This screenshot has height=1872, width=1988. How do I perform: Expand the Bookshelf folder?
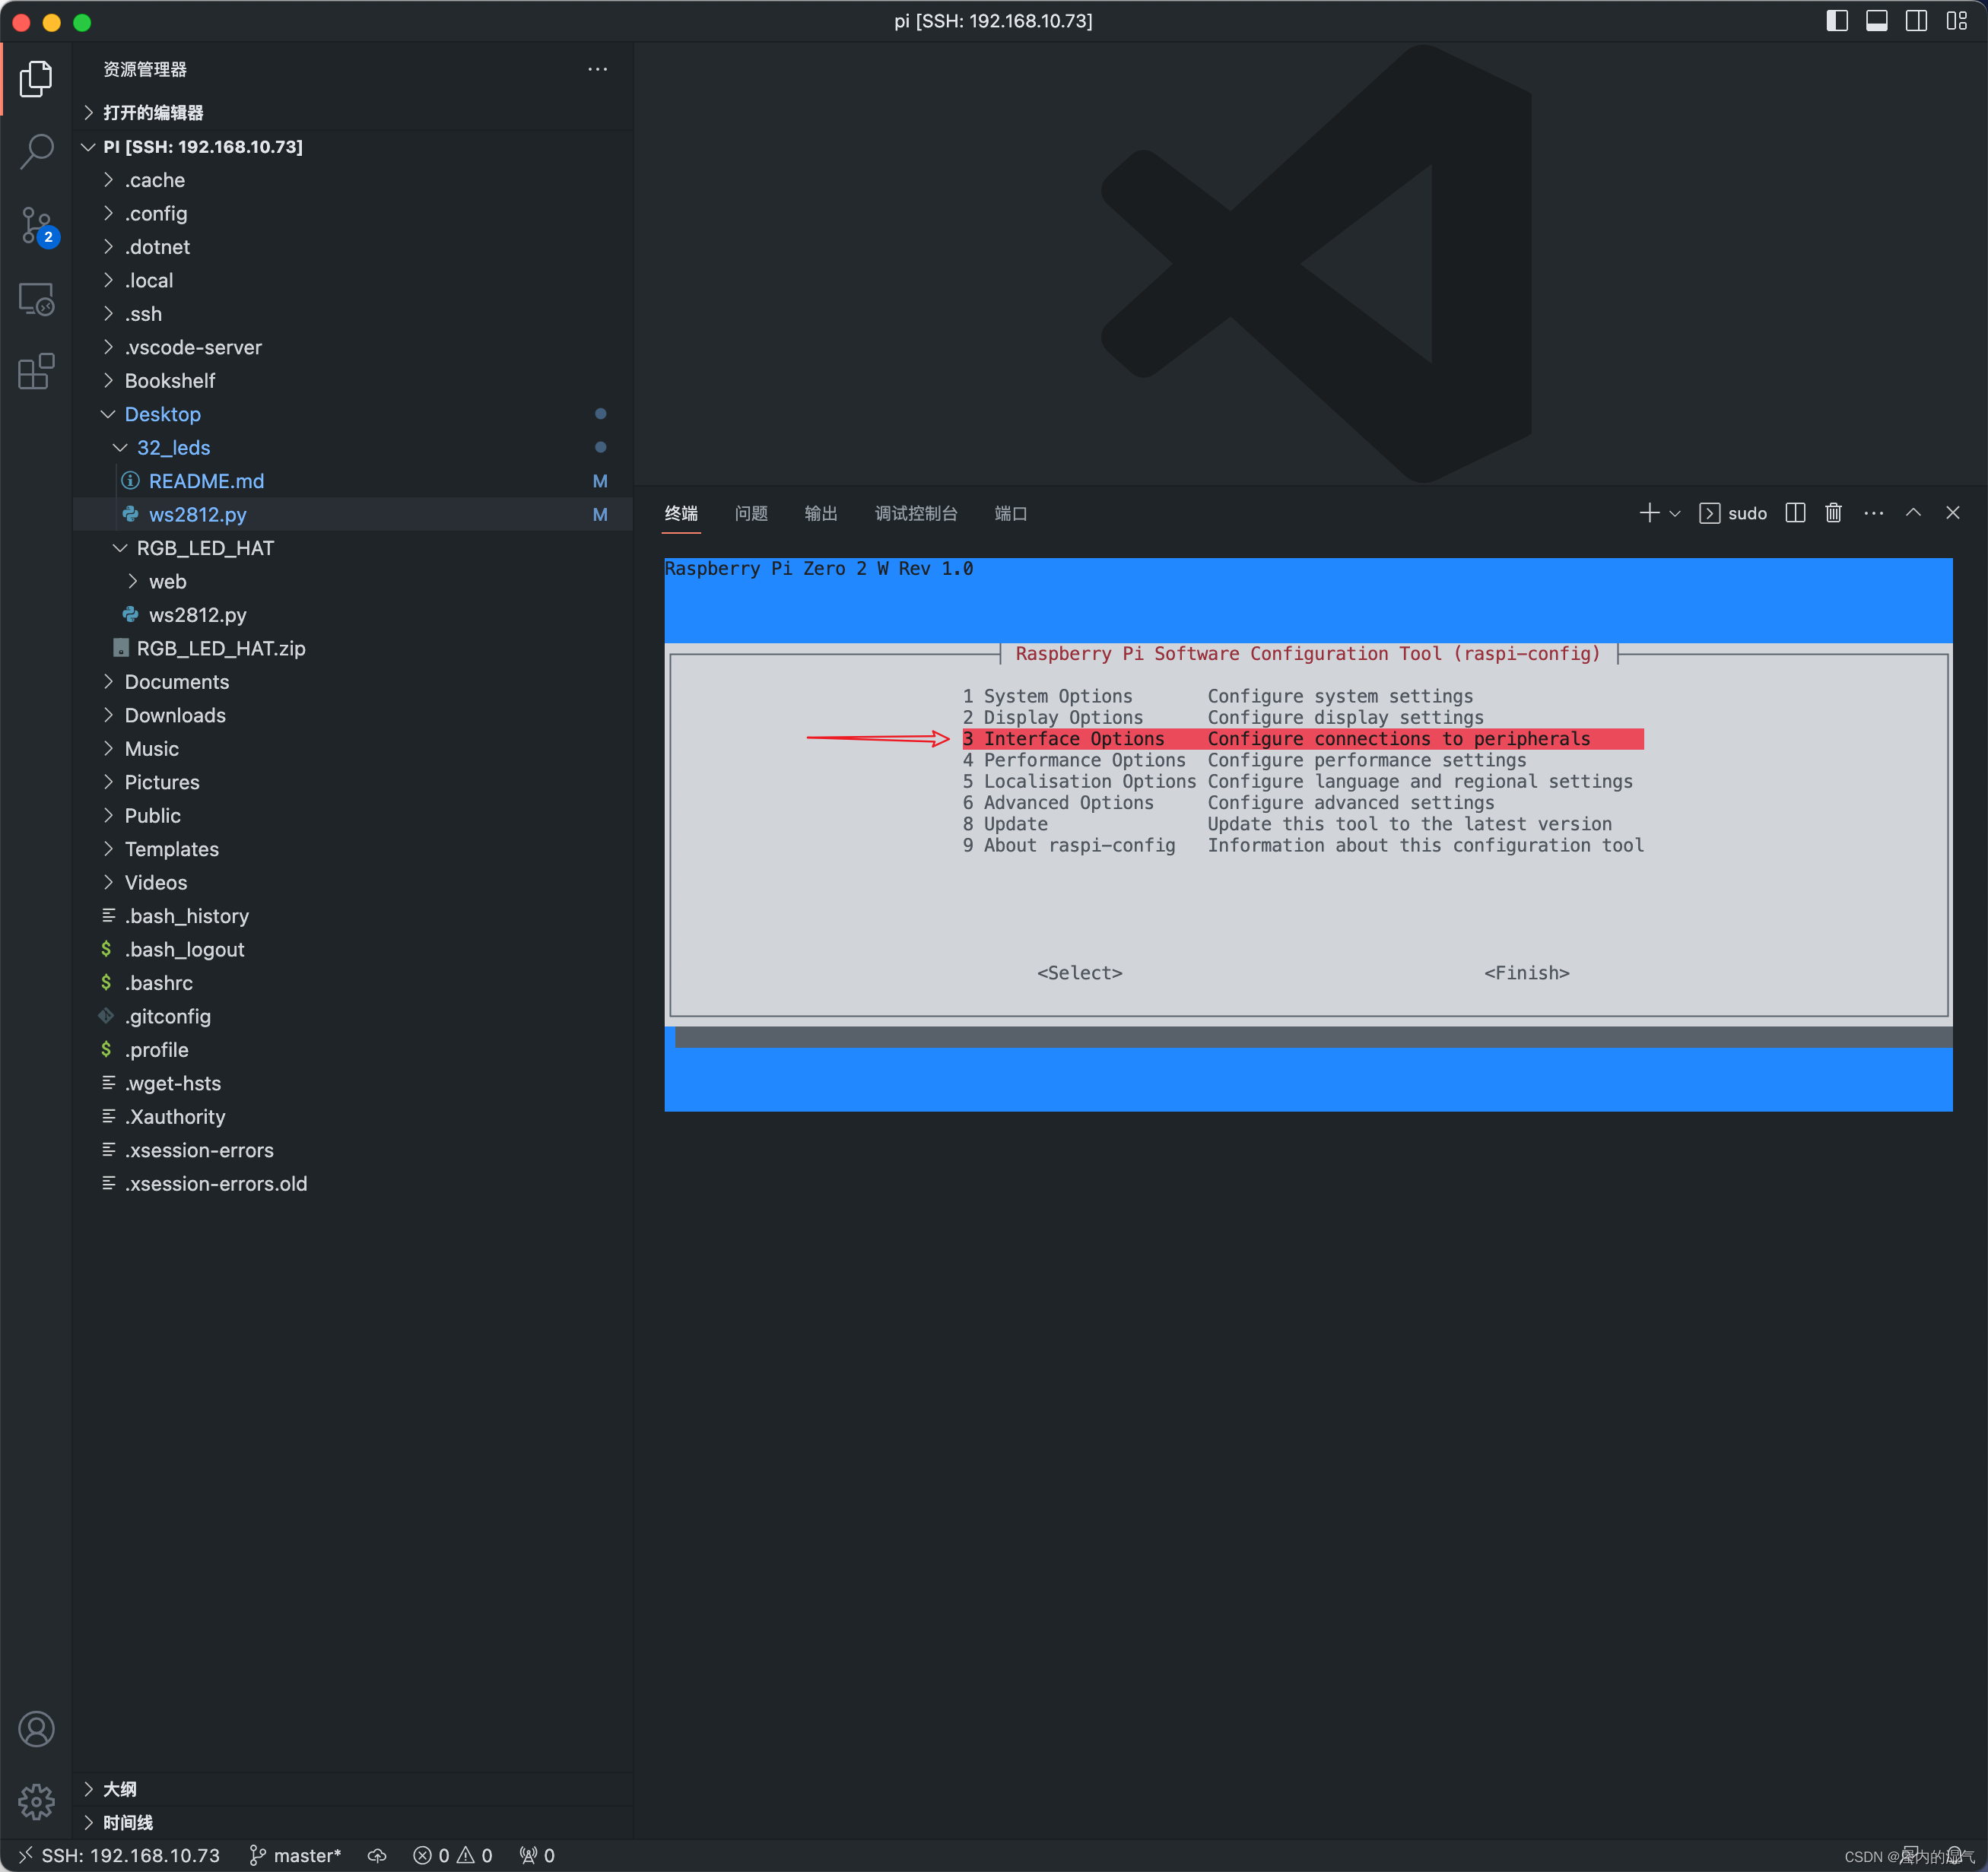tap(353, 381)
